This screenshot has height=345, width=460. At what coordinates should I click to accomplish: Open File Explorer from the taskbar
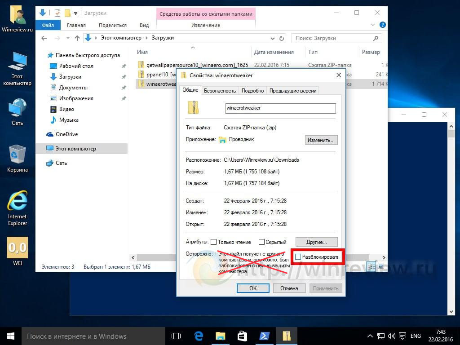[220, 336]
